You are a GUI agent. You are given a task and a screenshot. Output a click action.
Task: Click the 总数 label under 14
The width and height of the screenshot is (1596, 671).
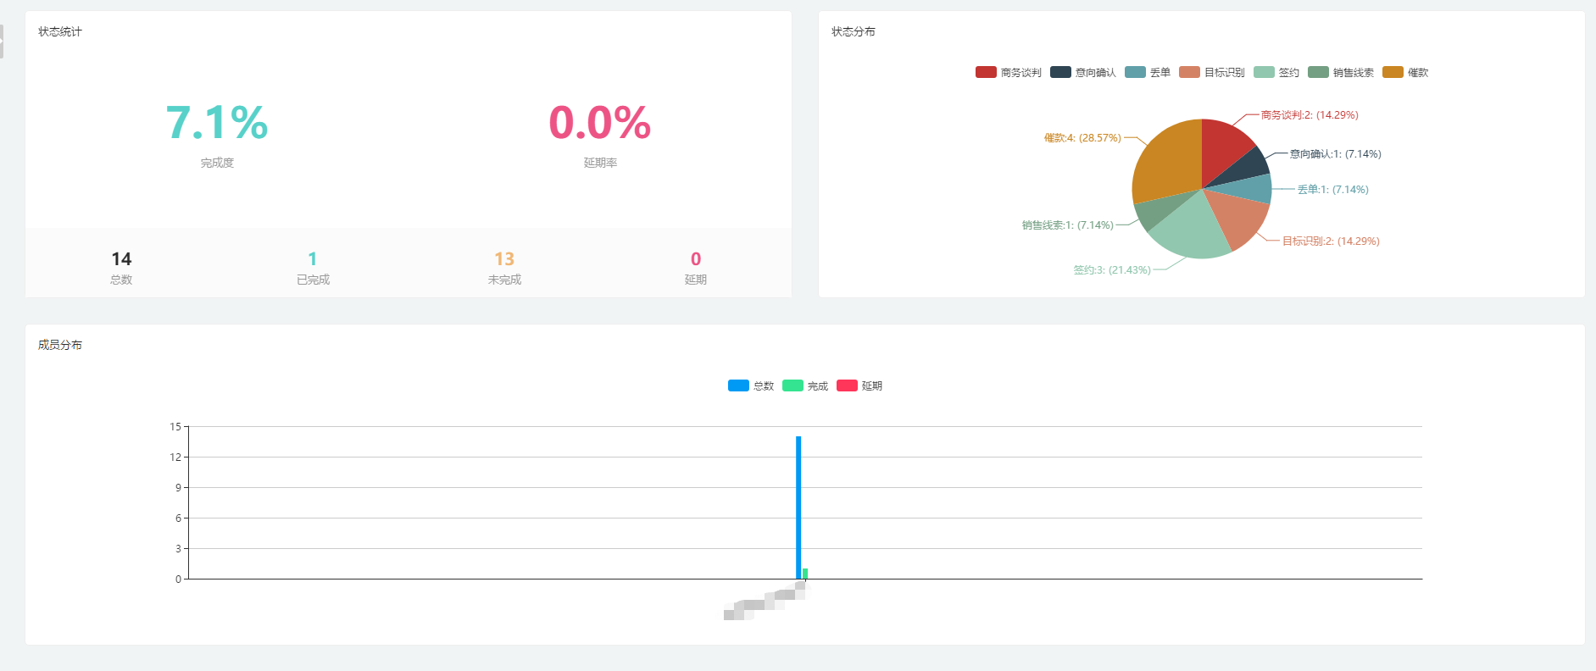click(121, 280)
